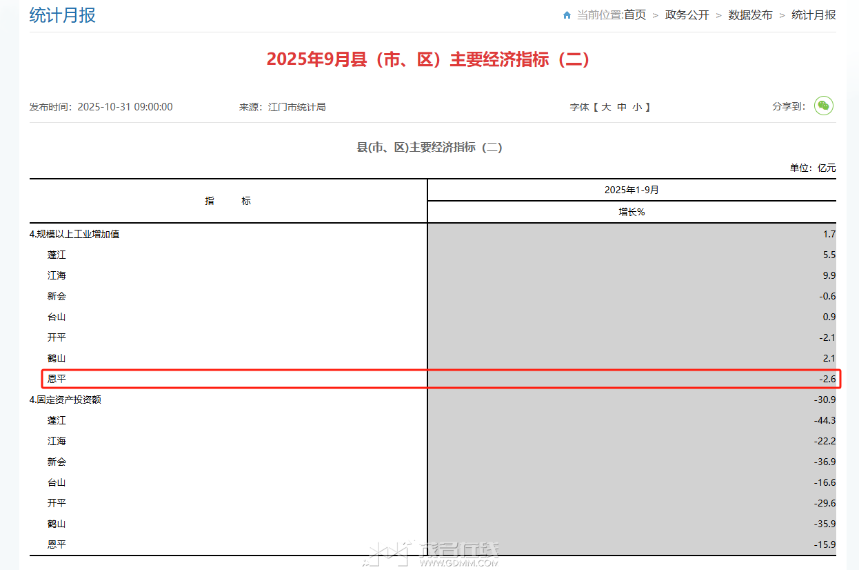Click the watermark logo at page bottom
Image resolution: width=859 pixels, height=570 pixels.
(434, 554)
